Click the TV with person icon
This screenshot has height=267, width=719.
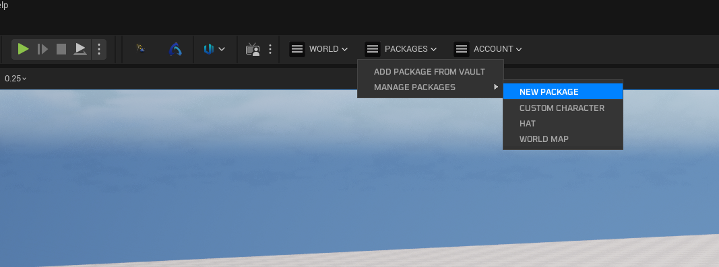tap(253, 49)
